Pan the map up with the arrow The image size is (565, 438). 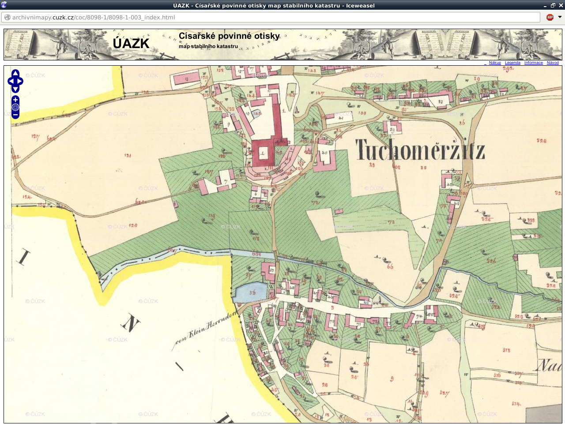[15, 73]
